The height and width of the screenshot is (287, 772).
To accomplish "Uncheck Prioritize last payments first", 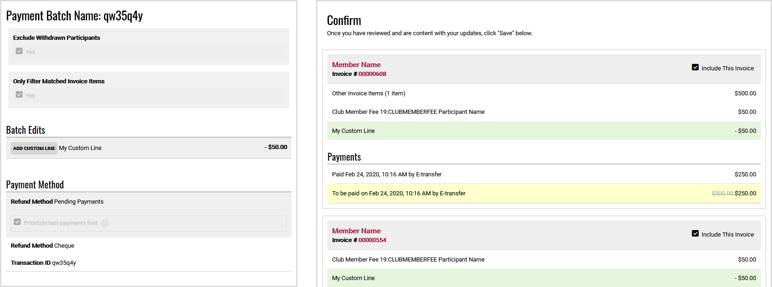I will pyautogui.click(x=17, y=222).
